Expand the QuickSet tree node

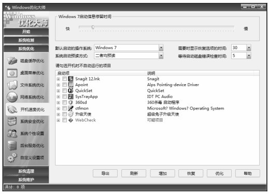click(59, 91)
